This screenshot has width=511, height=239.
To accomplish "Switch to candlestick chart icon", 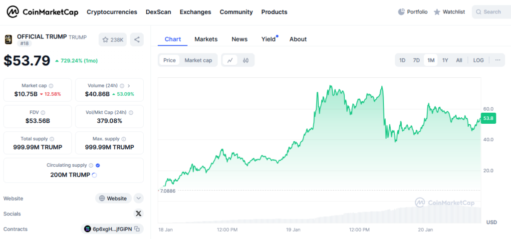I will 246,60.
